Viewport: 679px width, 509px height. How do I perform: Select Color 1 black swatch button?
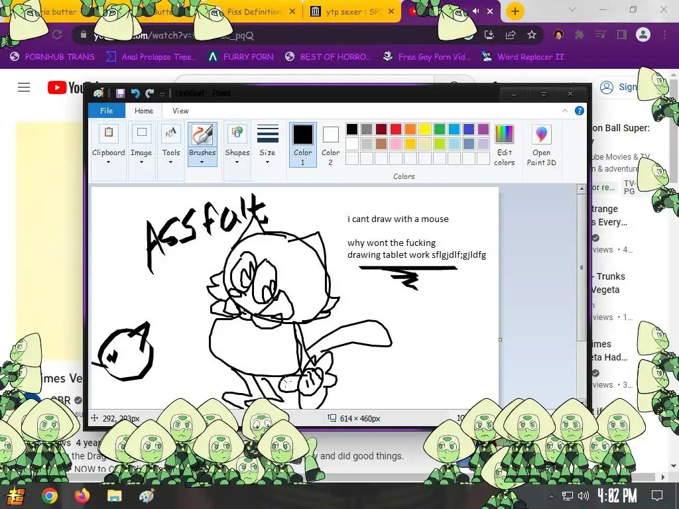click(302, 145)
